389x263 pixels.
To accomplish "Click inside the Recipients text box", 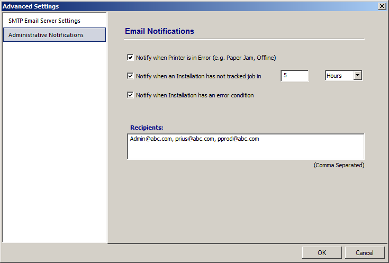I will pyautogui.click(x=246, y=147).
